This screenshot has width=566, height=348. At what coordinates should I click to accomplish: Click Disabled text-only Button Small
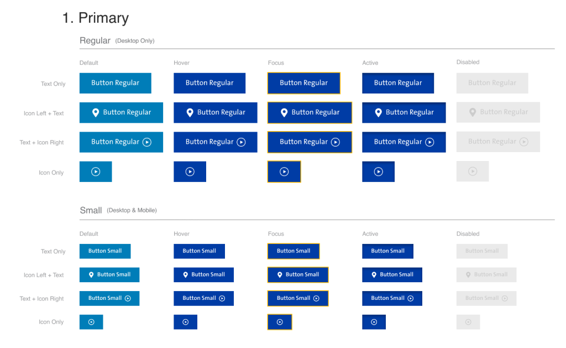pyautogui.click(x=482, y=251)
